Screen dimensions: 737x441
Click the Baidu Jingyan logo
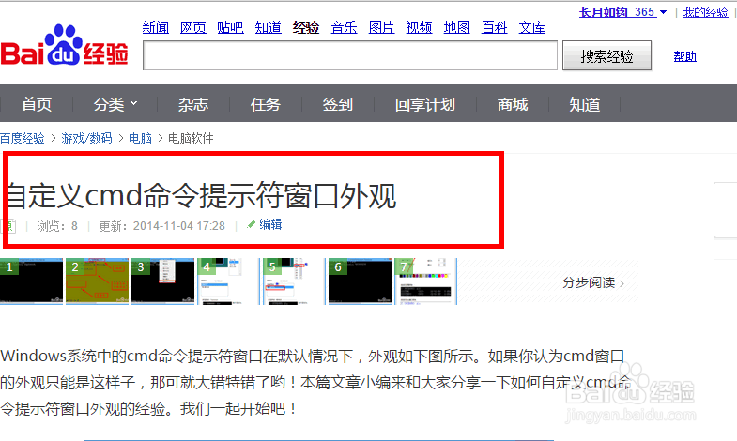click(65, 45)
